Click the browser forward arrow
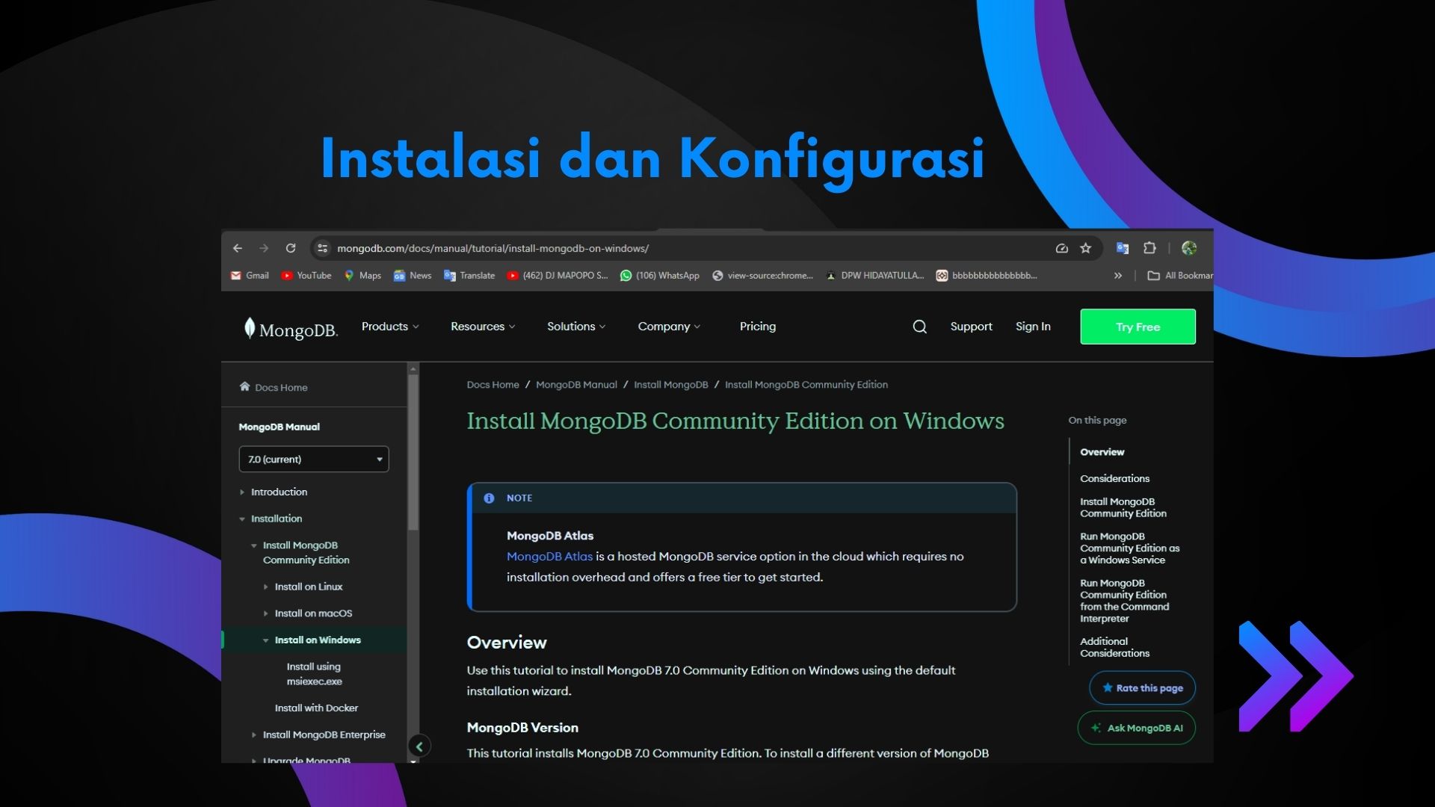This screenshot has height=807, width=1435. pyautogui.click(x=264, y=248)
